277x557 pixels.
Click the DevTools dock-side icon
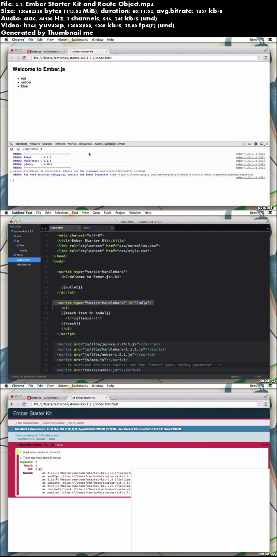(261, 144)
